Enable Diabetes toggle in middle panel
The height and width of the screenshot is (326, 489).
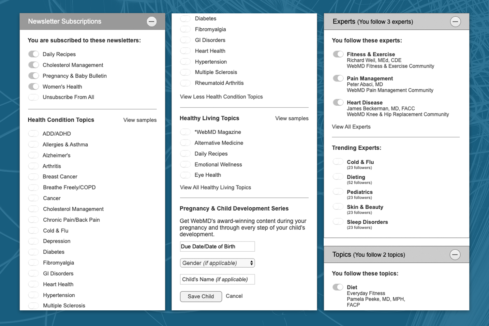[185, 19]
